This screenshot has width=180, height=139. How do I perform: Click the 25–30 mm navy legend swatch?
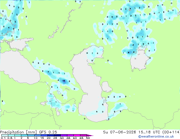57,135
